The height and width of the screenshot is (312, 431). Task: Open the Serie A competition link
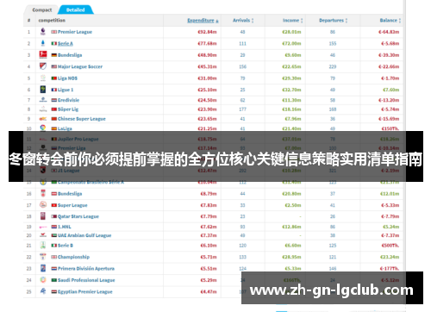point(66,44)
